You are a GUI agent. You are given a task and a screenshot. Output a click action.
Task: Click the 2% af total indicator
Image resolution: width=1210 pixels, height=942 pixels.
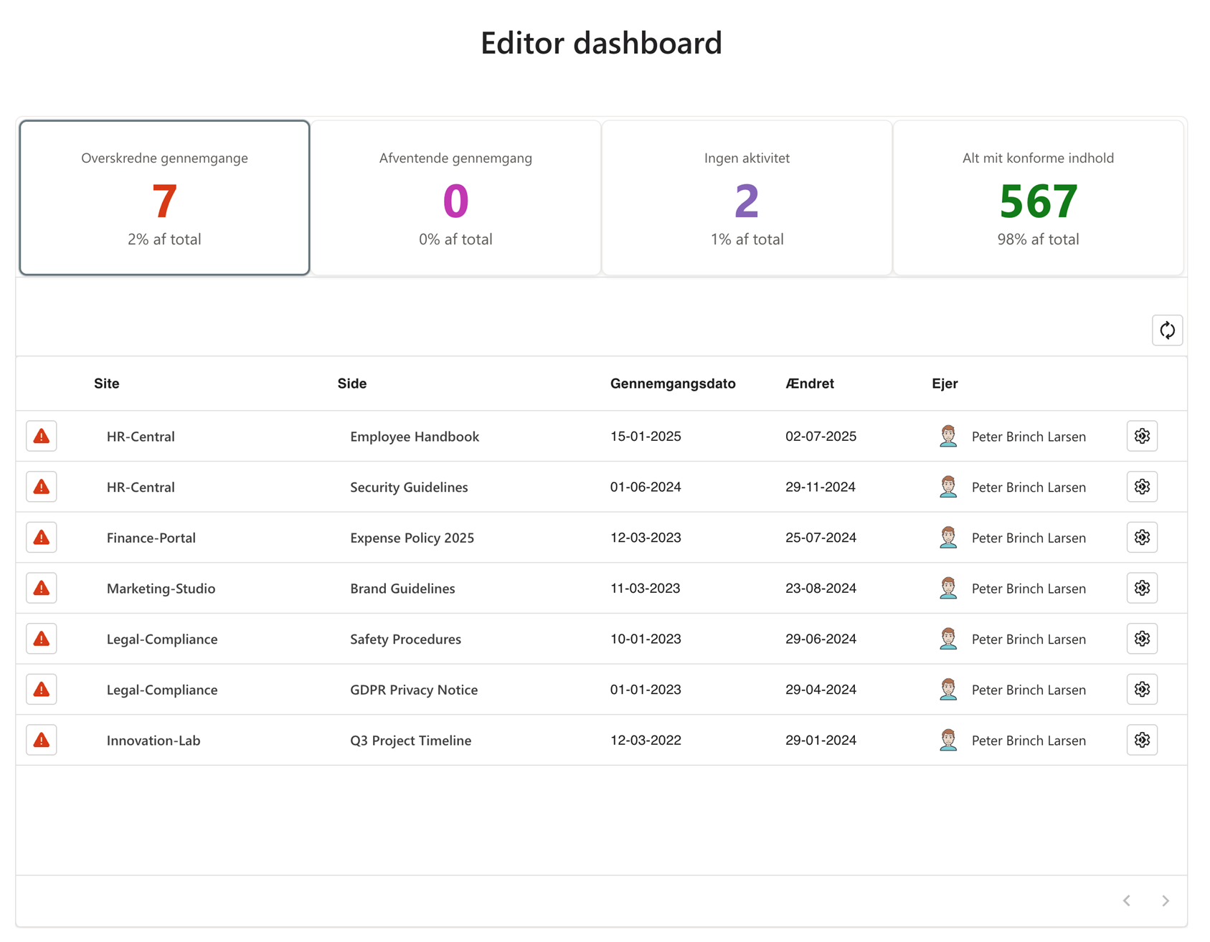[x=164, y=239]
